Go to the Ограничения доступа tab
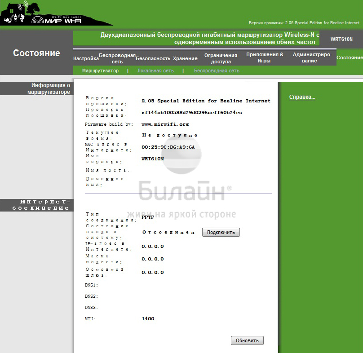The image size is (363, 353). pyautogui.click(x=221, y=58)
